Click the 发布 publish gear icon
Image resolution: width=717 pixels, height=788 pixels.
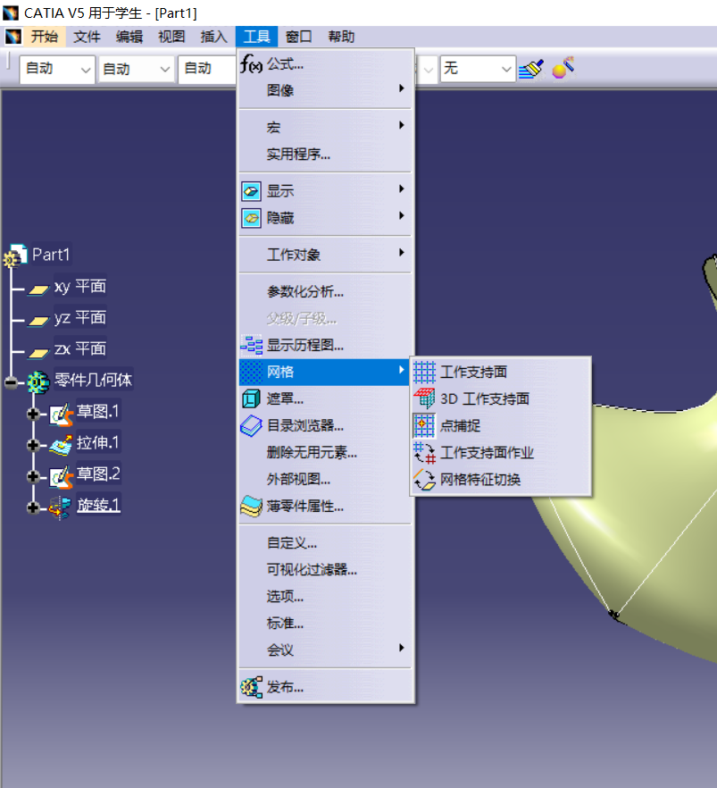coord(251,687)
